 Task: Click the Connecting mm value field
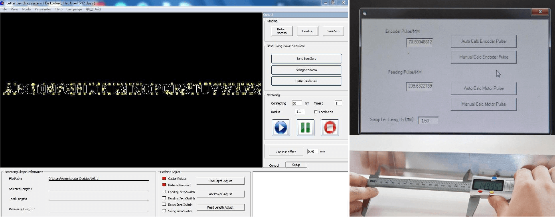297,103
